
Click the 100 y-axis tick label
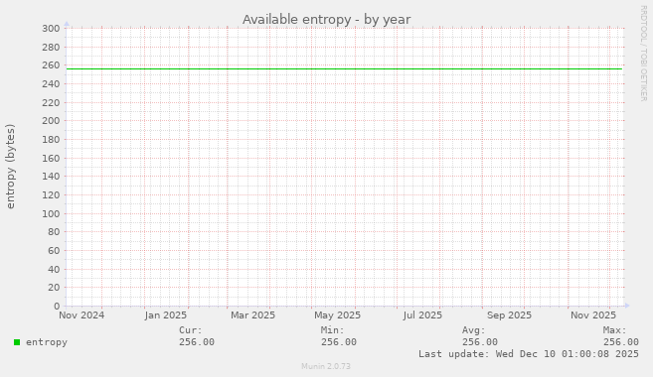pos(51,213)
